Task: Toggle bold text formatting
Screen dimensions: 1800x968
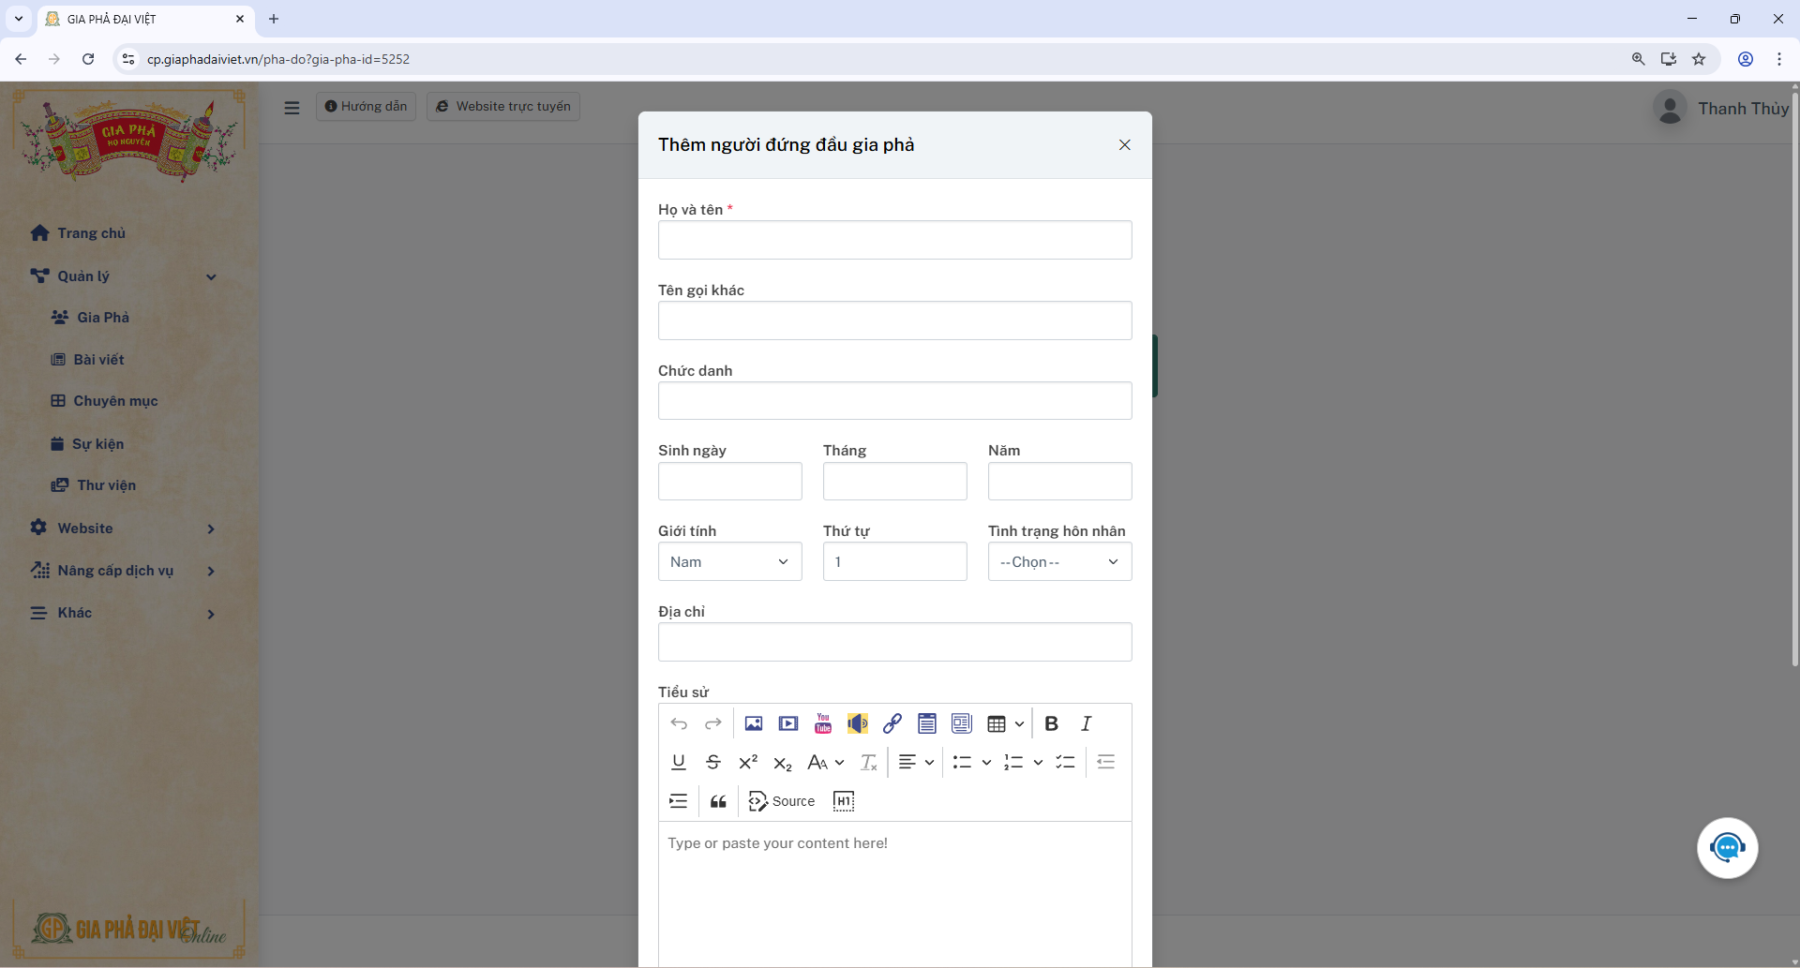Action: pos(1051,723)
